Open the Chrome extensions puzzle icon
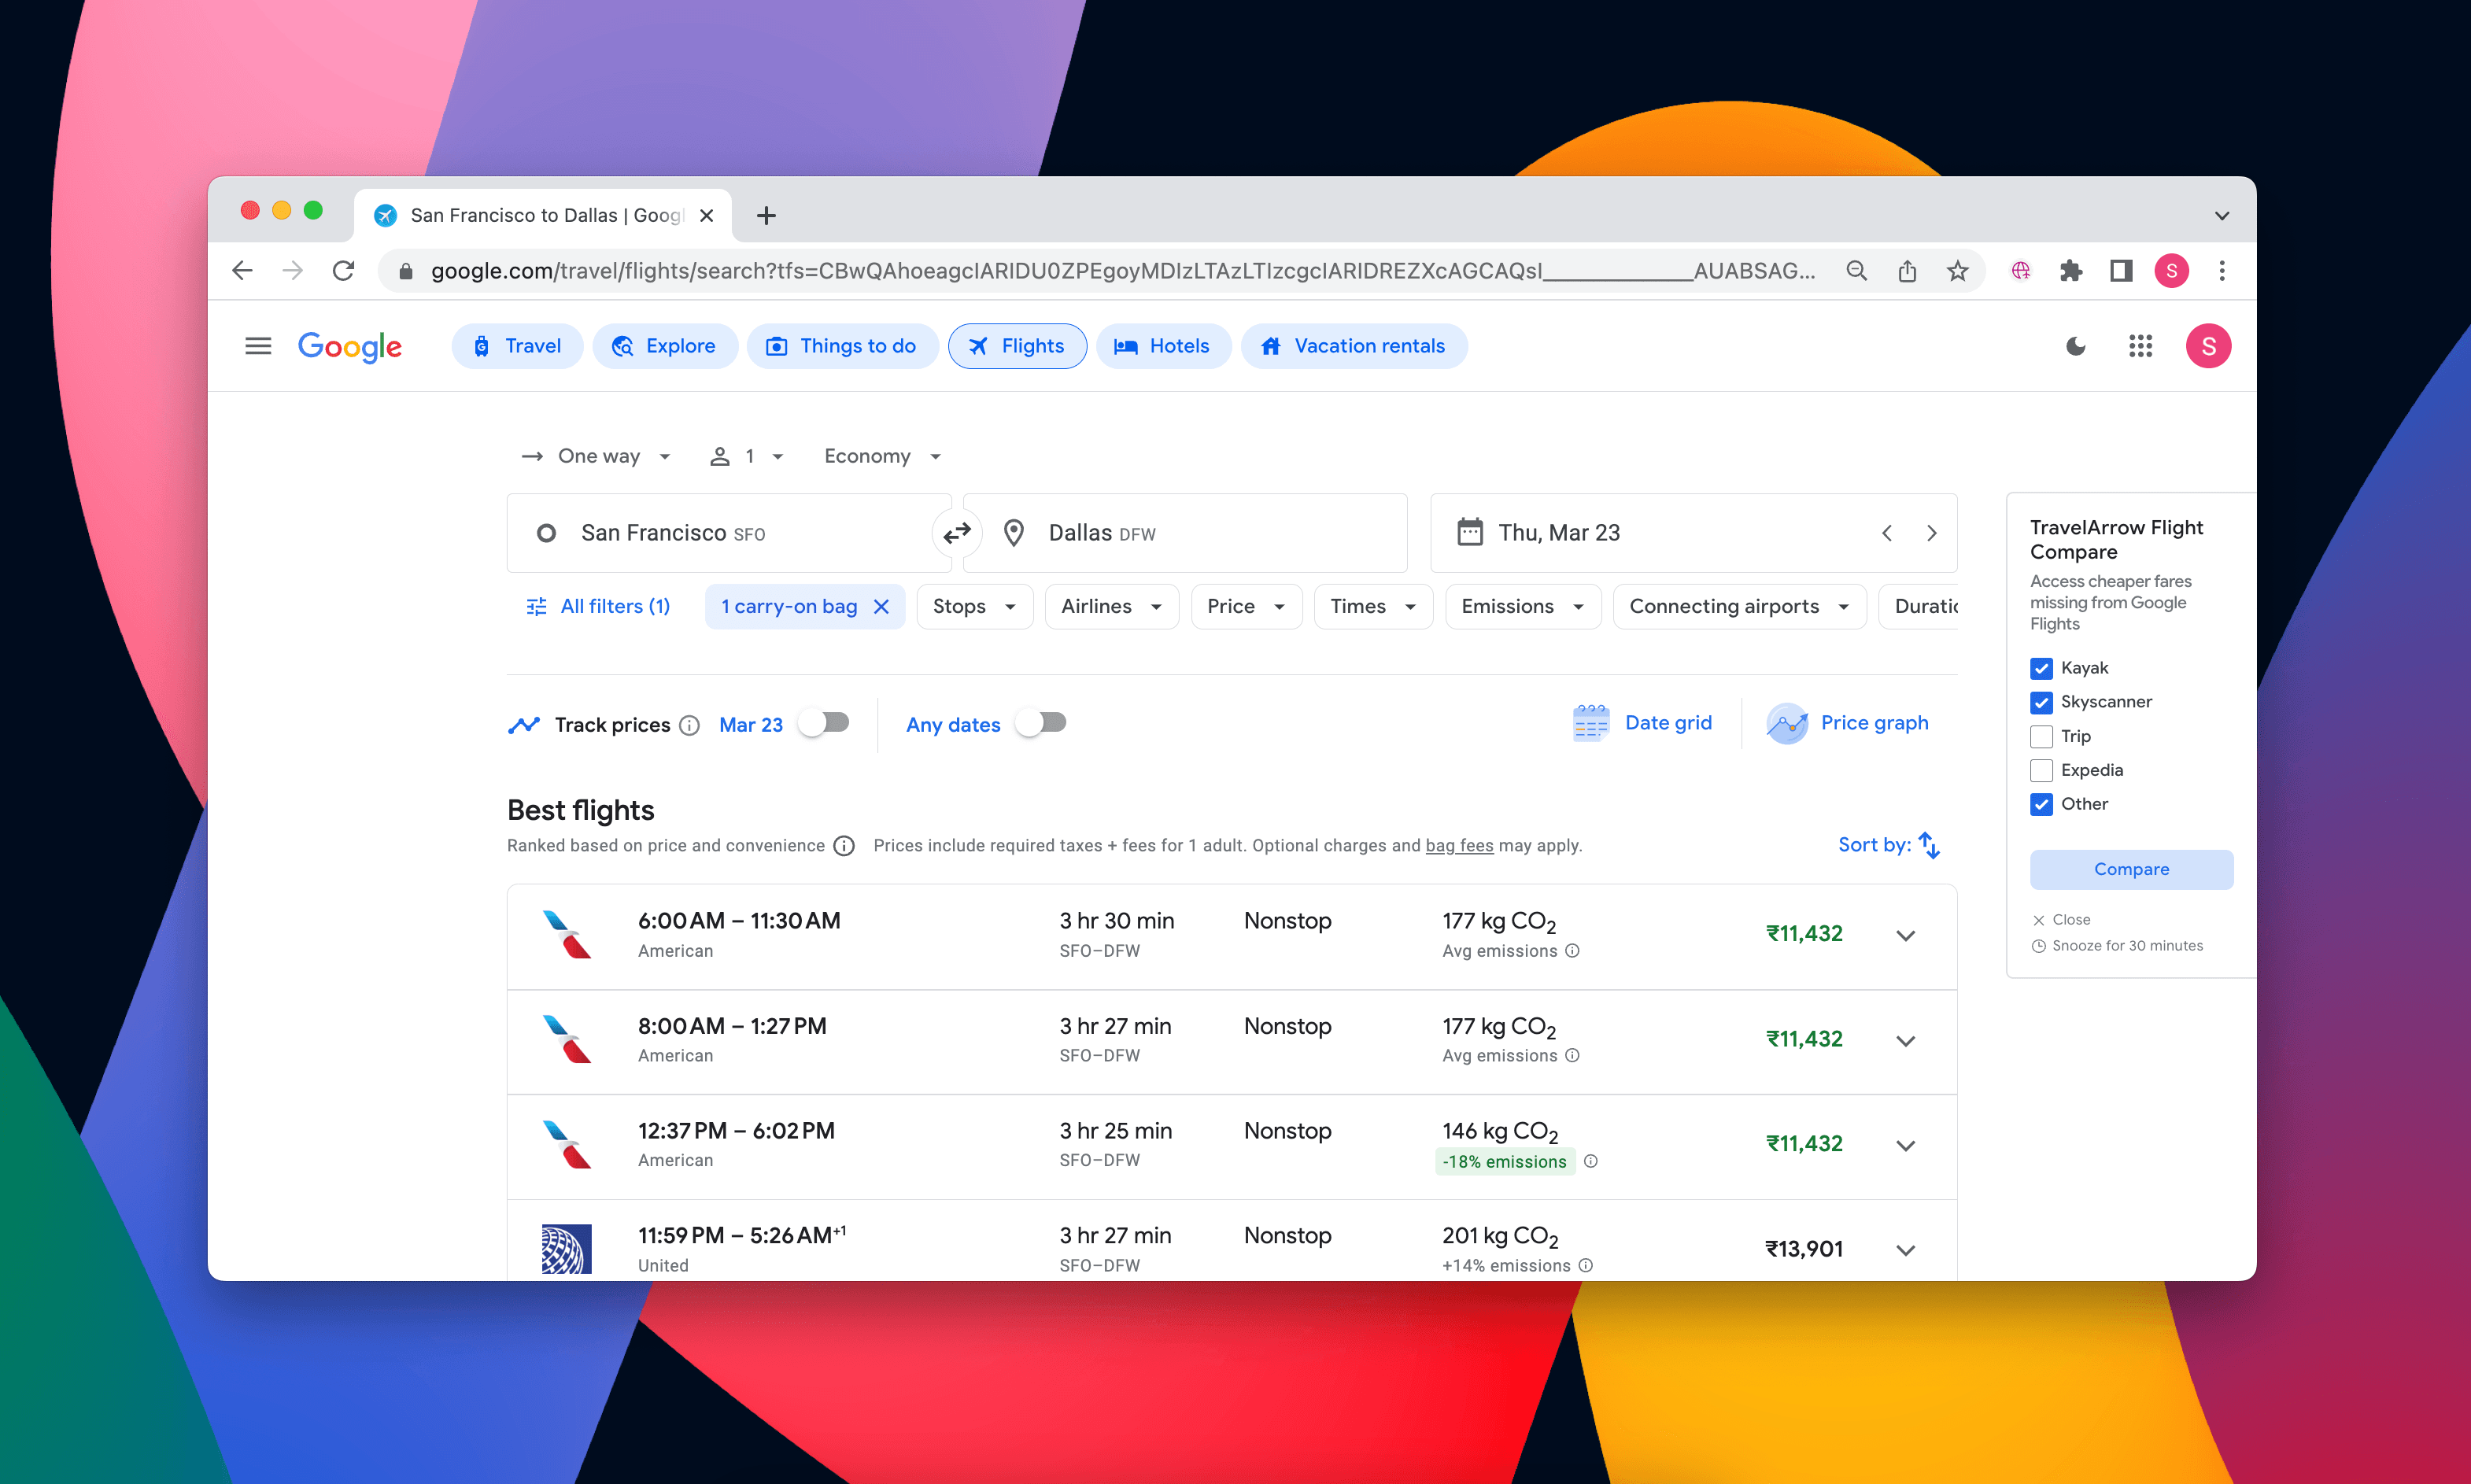This screenshot has width=2471, height=1484. pyautogui.click(x=2071, y=271)
